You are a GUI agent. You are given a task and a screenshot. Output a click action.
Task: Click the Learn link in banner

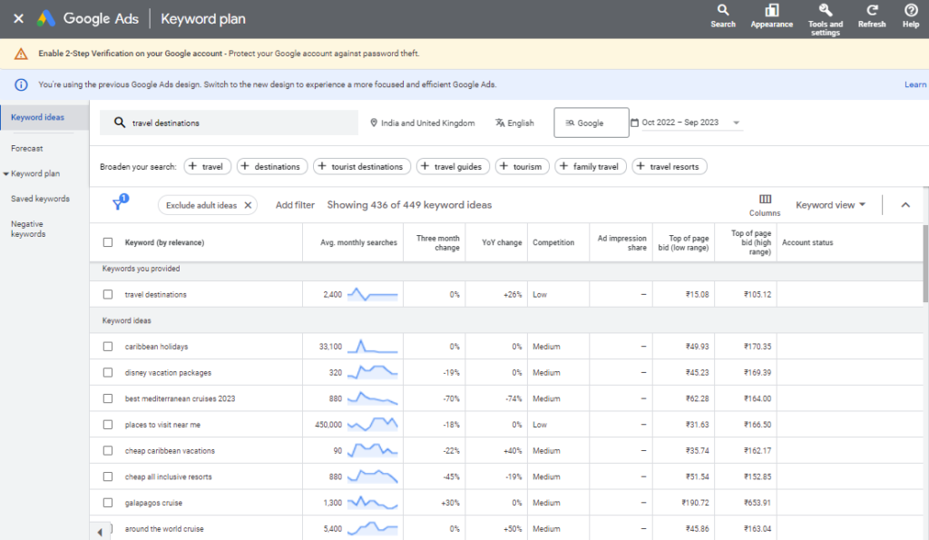click(x=915, y=84)
